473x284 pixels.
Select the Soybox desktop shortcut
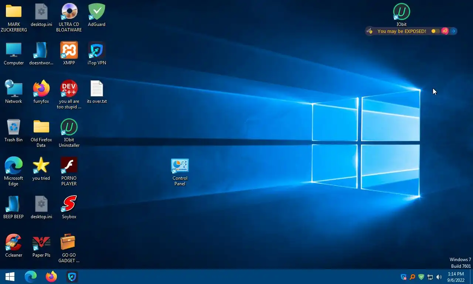pyautogui.click(x=69, y=204)
